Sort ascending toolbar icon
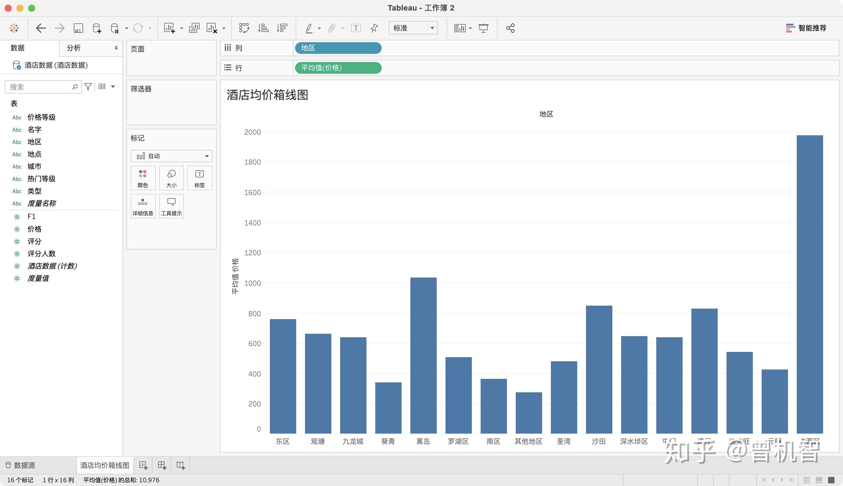Image resolution: width=843 pixels, height=486 pixels. [263, 28]
